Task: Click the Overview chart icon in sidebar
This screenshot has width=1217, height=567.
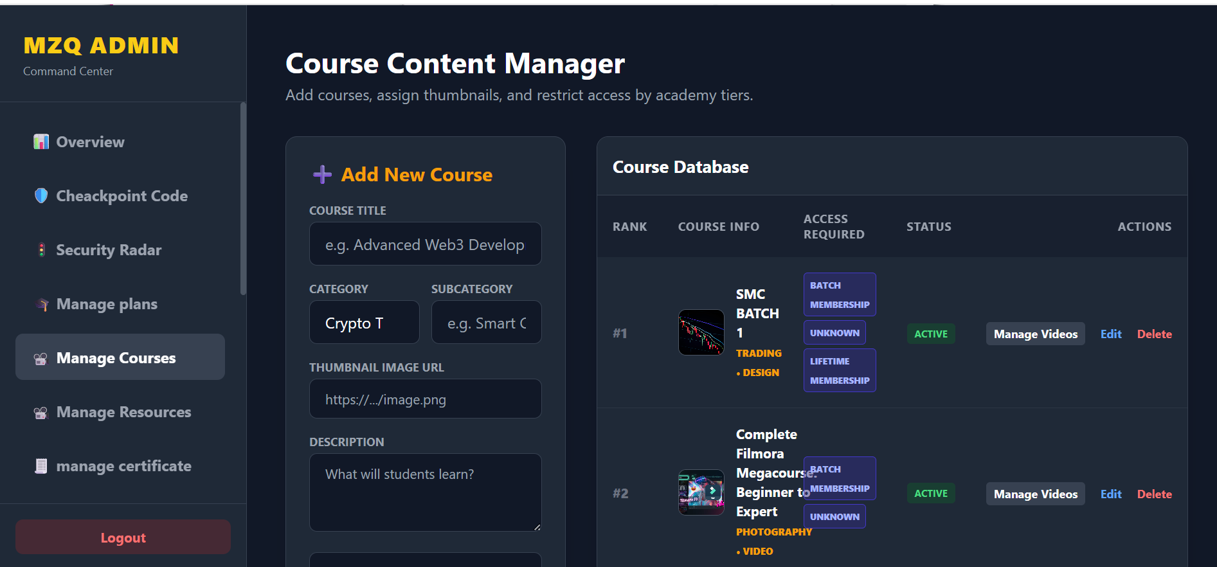Action: pyautogui.click(x=41, y=142)
